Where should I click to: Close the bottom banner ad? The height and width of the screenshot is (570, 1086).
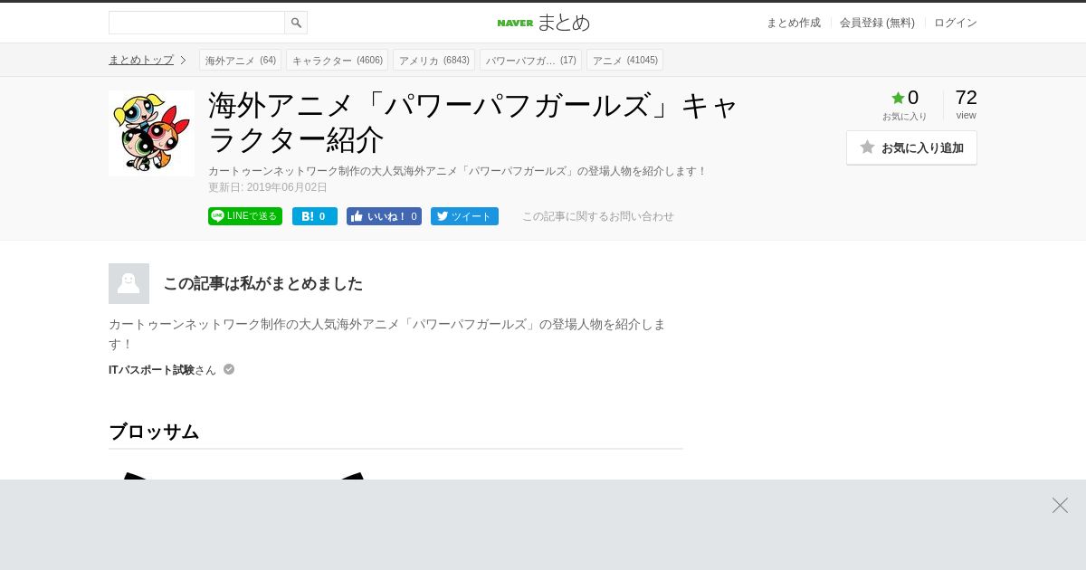click(1060, 505)
